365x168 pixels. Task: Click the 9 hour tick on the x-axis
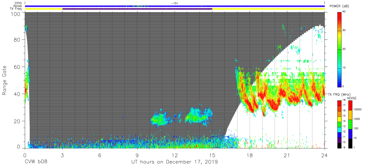coord(137,155)
